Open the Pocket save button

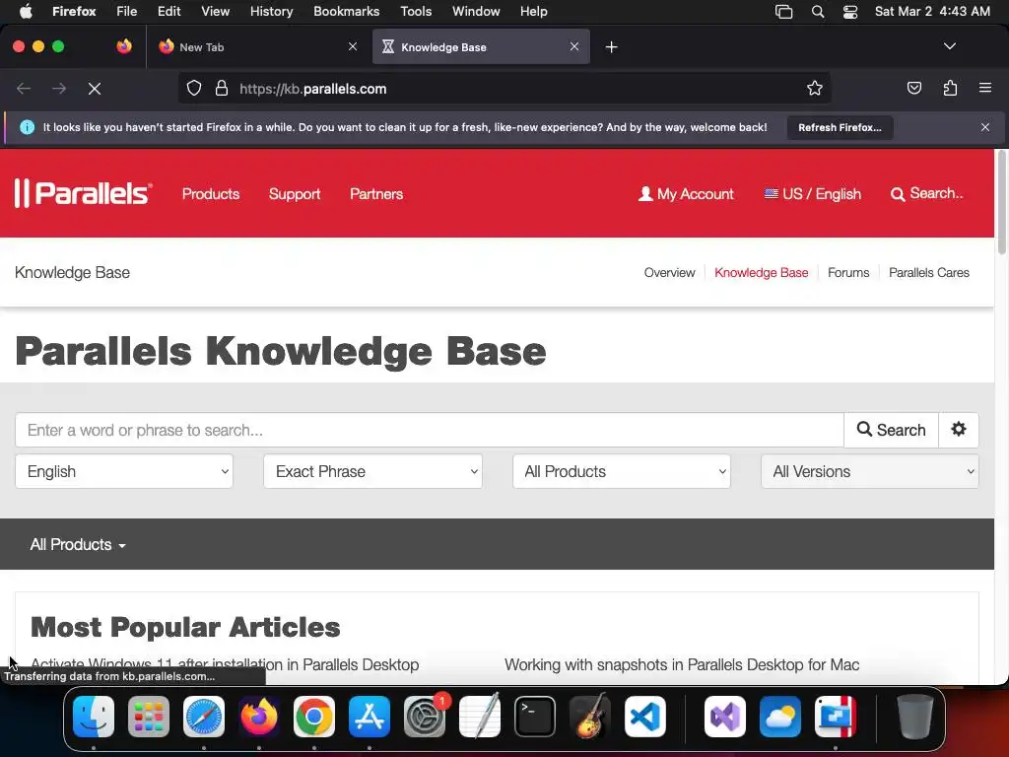point(913,89)
